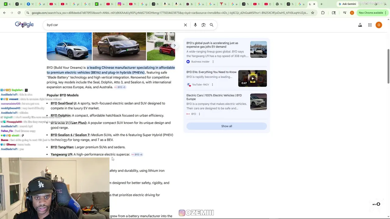This screenshot has height=219, width=390.
Task: Open the red BYD car image
Action: (161, 47)
